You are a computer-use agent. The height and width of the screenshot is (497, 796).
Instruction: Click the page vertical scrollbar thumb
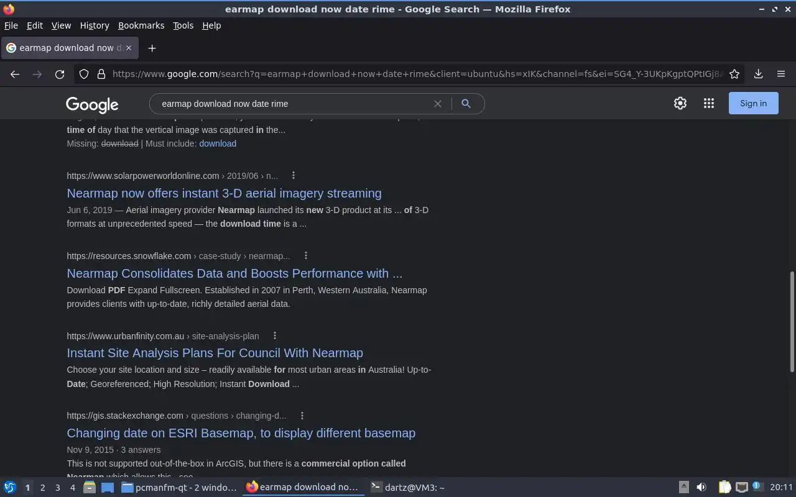point(792,322)
